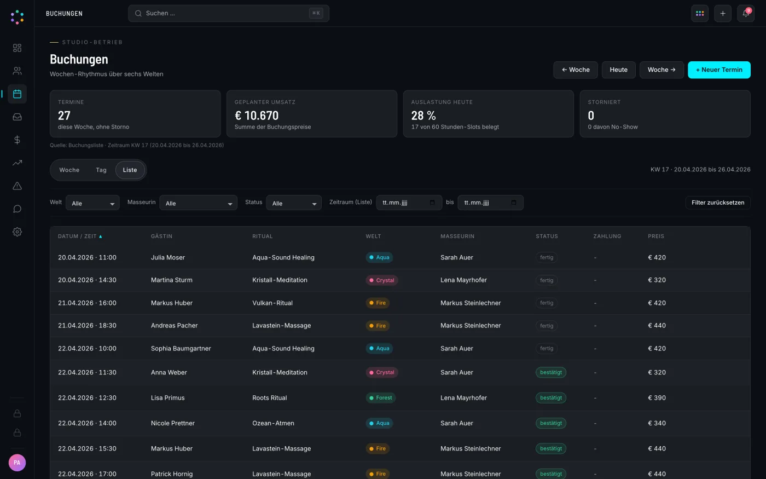Open the dashboard grid icon in sidebar
This screenshot has height=479, width=766.
pos(17,48)
